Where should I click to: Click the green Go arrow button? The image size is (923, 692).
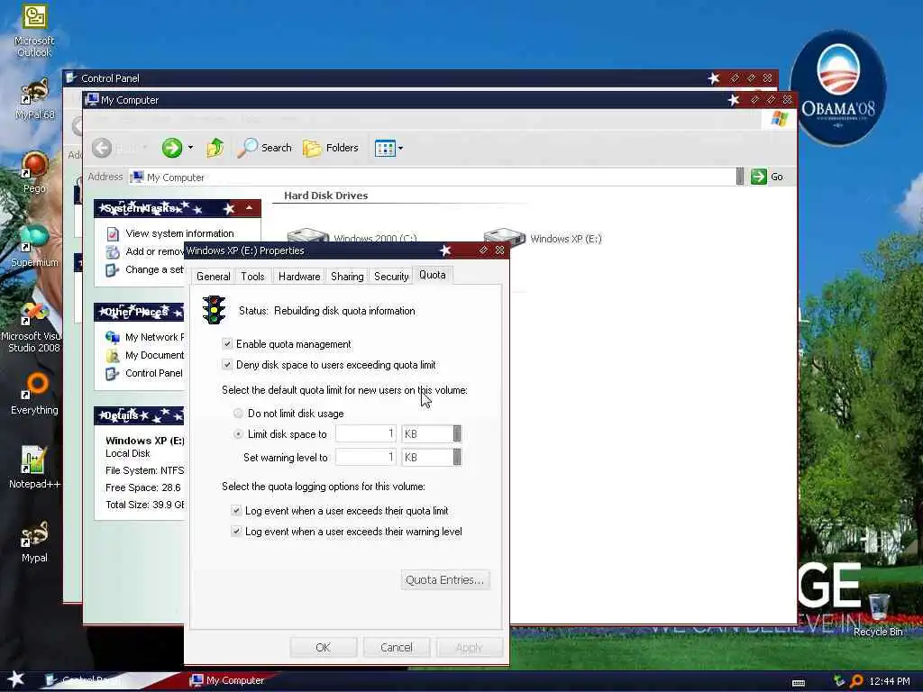[759, 177]
